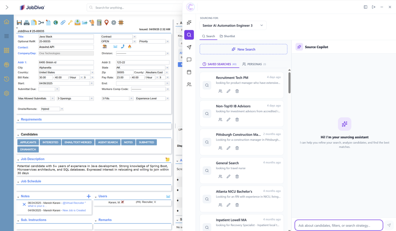
Task: Click the flame icon beside Contact
Action: tap(130, 46)
